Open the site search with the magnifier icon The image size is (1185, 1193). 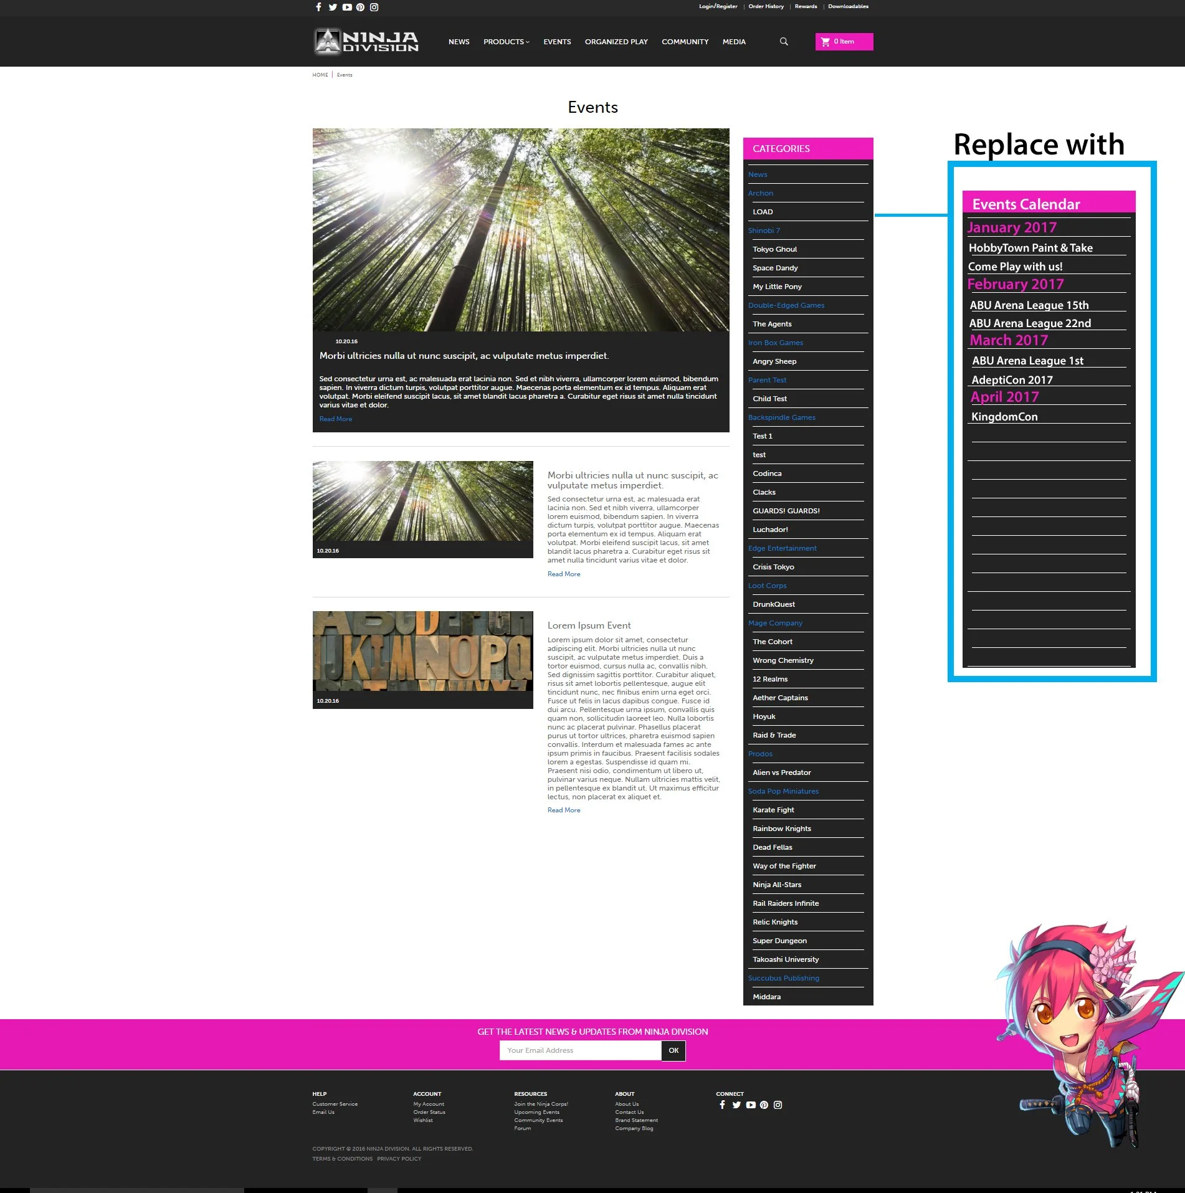(x=783, y=41)
